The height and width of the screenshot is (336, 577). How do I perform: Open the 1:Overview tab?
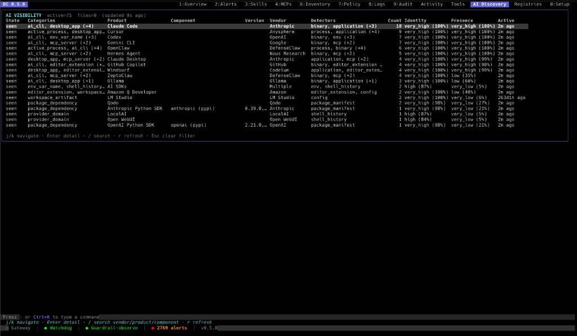[193, 4]
